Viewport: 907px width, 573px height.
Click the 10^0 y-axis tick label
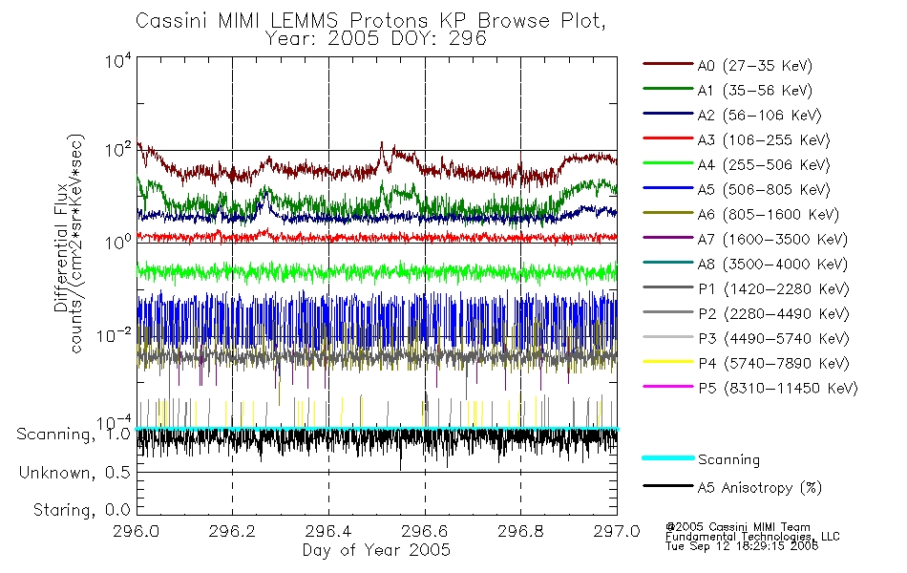click(119, 242)
